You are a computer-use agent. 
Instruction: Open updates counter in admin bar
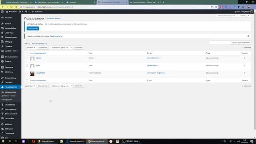coord(21,12)
